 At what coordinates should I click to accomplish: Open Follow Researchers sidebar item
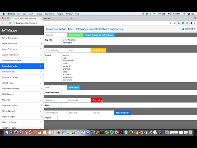22,88
